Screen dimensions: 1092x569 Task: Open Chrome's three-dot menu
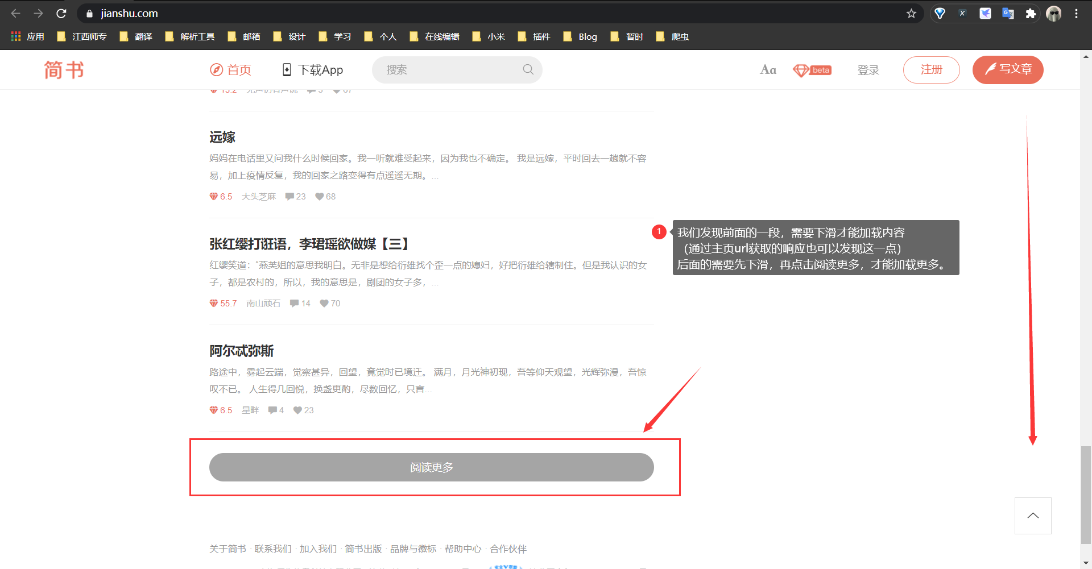(x=1076, y=13)
